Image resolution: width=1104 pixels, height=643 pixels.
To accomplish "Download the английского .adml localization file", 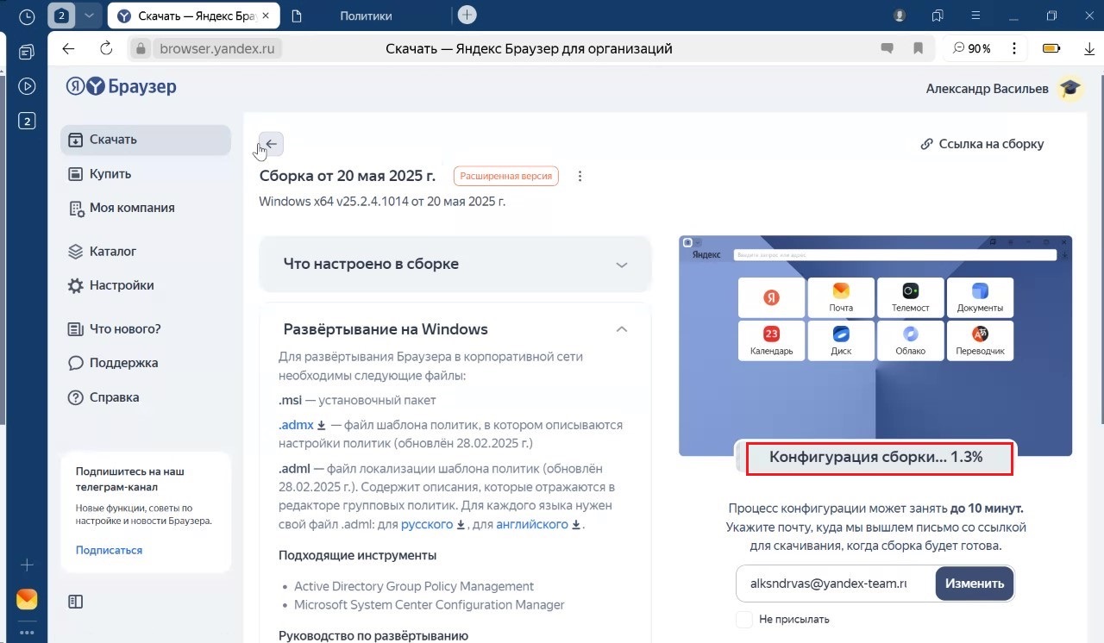I will tap(538, 524).
